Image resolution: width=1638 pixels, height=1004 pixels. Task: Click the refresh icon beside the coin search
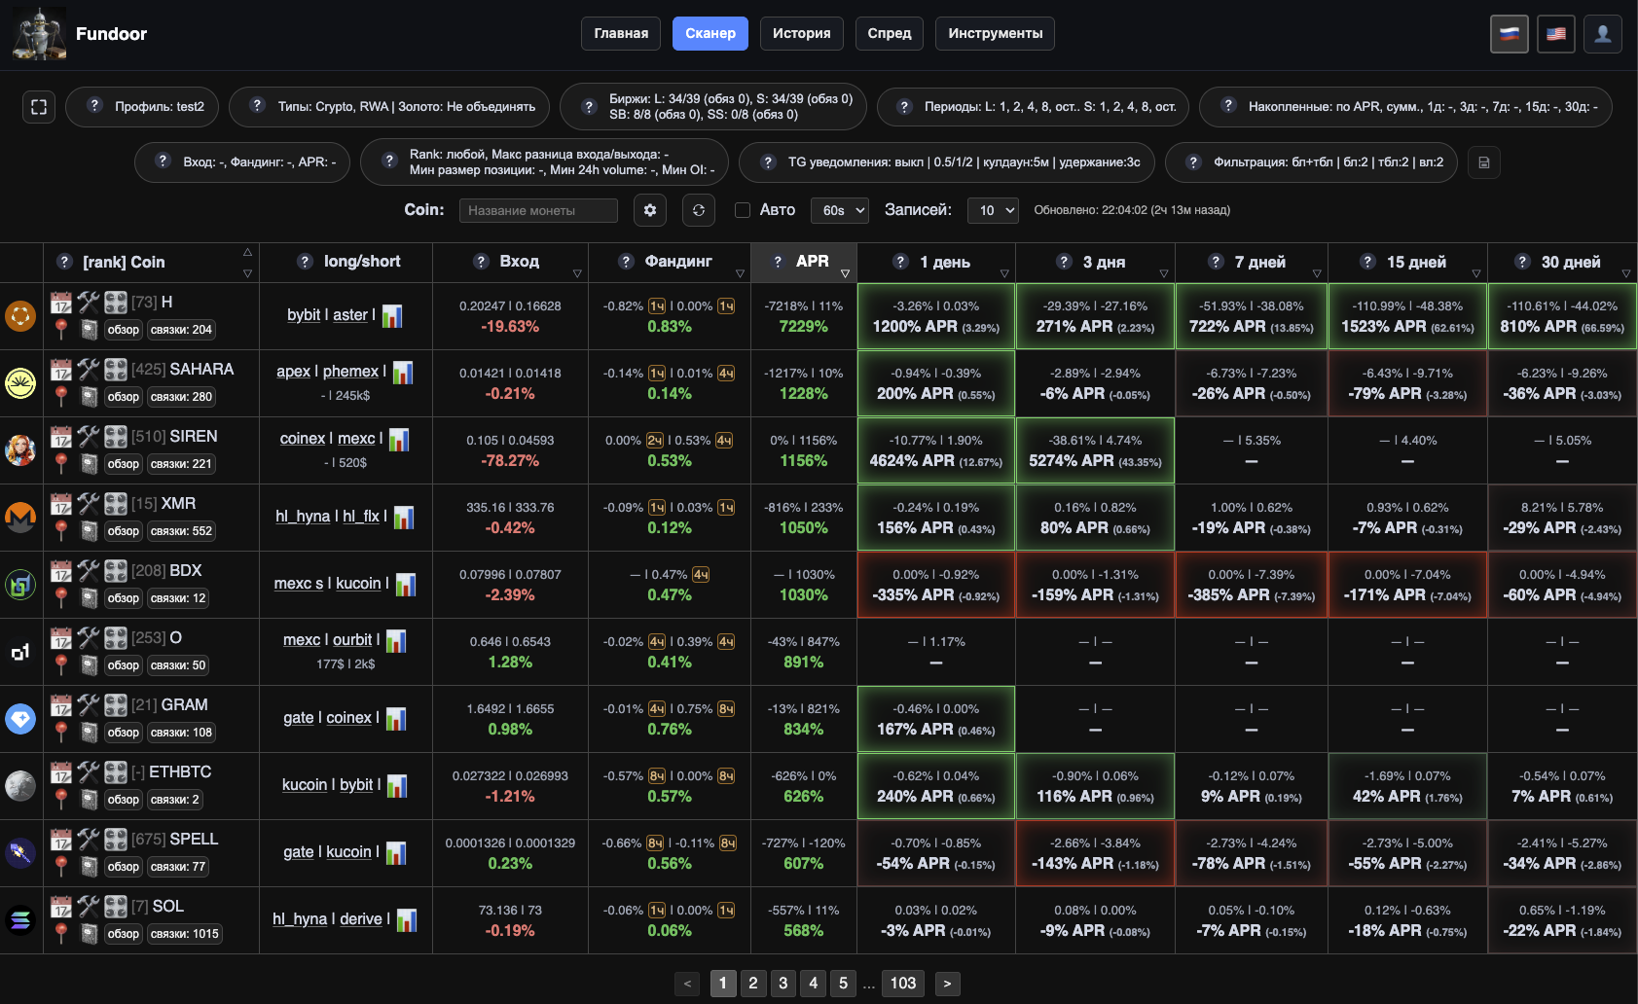tap(699, 210)
